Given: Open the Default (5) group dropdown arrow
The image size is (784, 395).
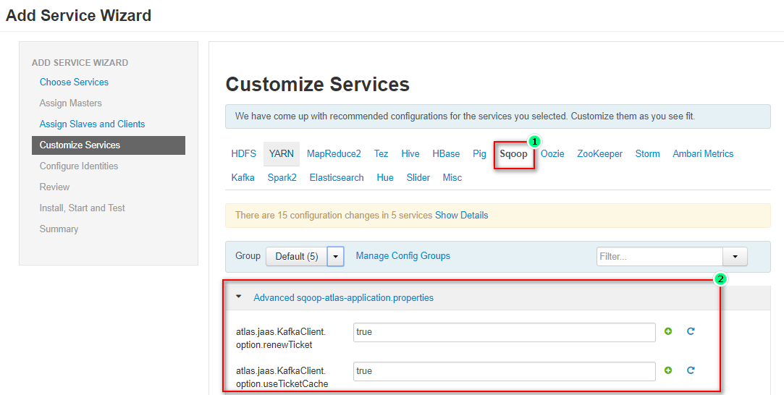Looking at the screenshot, I should coord(335,256).
